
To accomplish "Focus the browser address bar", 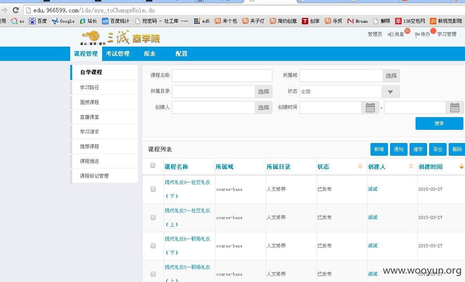I will [x=243, y=10].
